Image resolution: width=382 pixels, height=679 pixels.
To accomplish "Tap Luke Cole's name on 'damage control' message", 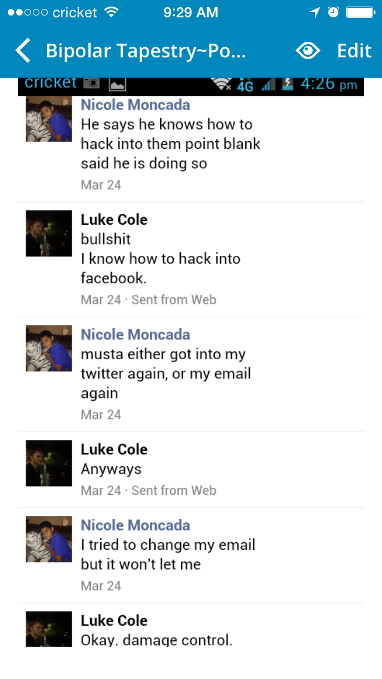I will coord(114,620).
